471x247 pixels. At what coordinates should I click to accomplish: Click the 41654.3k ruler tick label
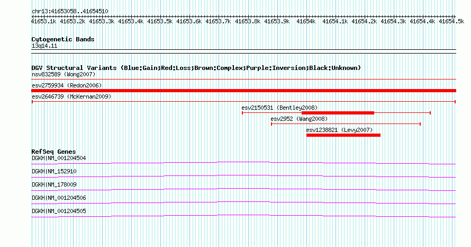[x=393, y=22]
